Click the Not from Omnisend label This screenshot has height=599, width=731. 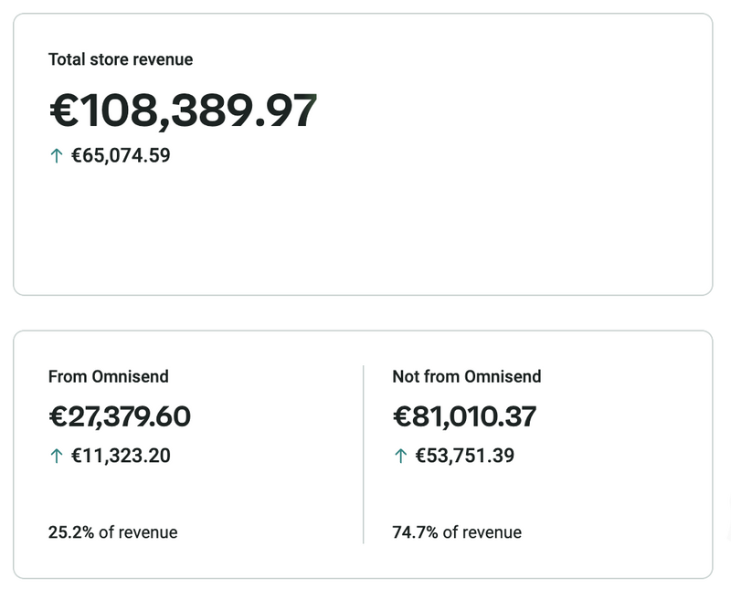point(466,376)
